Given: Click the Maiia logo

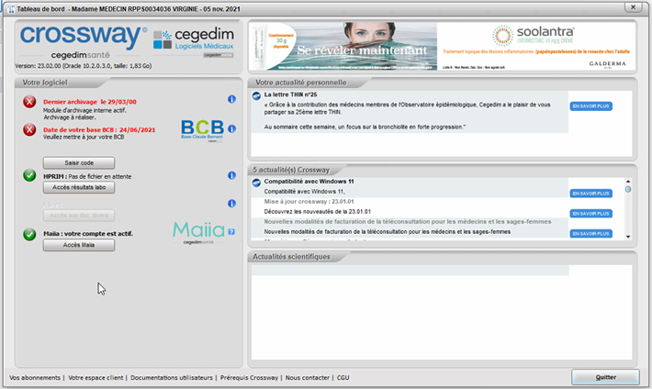Looking at the screenshot, I should pos(198,232).
